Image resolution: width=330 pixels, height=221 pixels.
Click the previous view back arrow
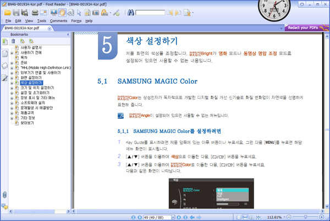(192, 217)
